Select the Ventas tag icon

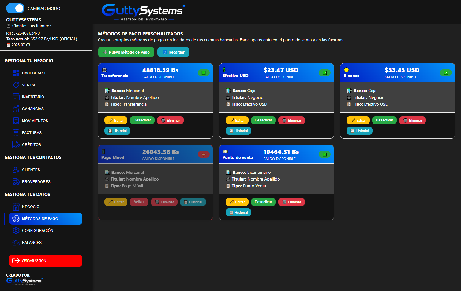pyautogui.click(x=16, y=85)
